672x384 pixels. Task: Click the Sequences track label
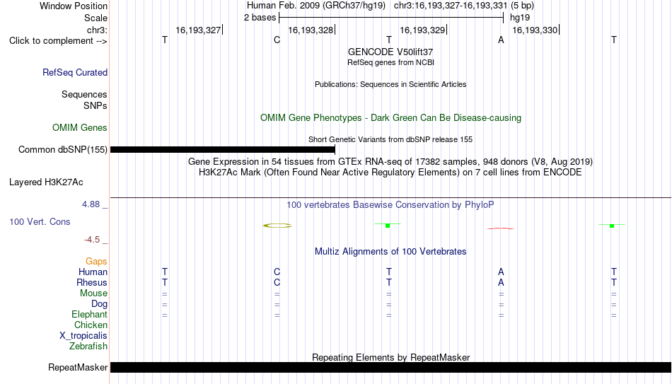[x=84, y=94]
